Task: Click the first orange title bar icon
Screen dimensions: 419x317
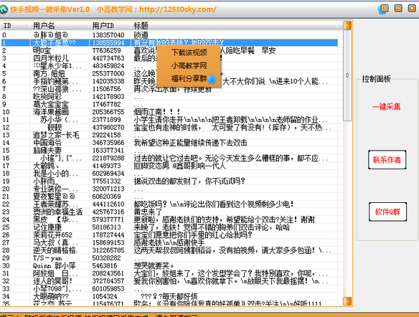Action: tap(384, 9)
